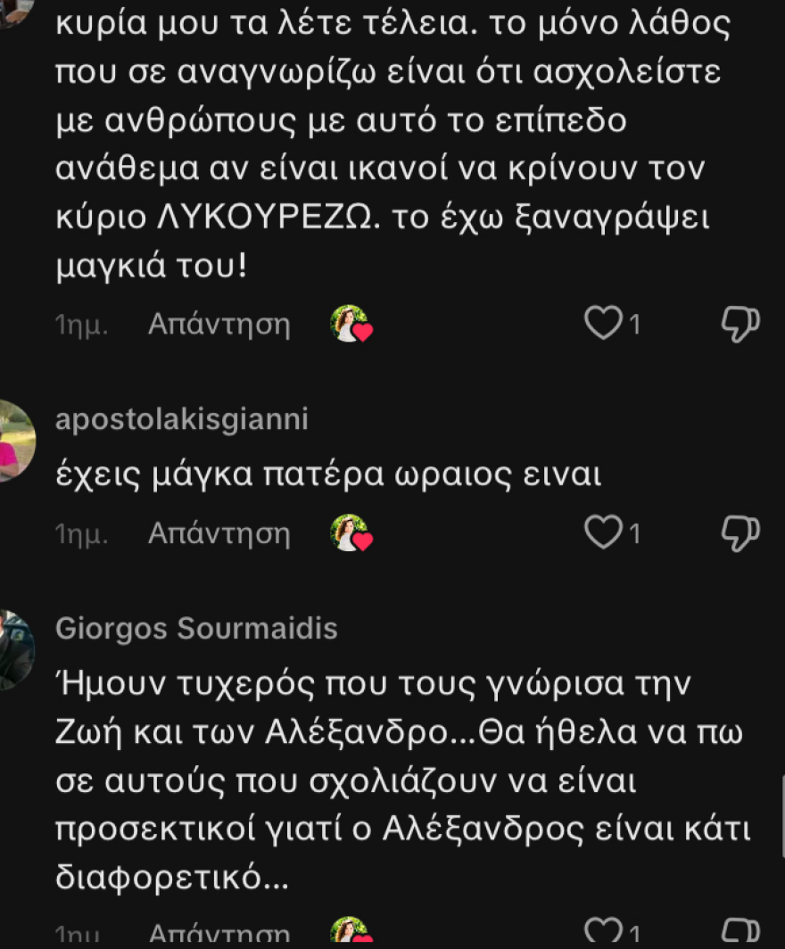Tap the creator heart badge under apostolakisgianni's comment
785x949 pixels.
tap(351, 533)
